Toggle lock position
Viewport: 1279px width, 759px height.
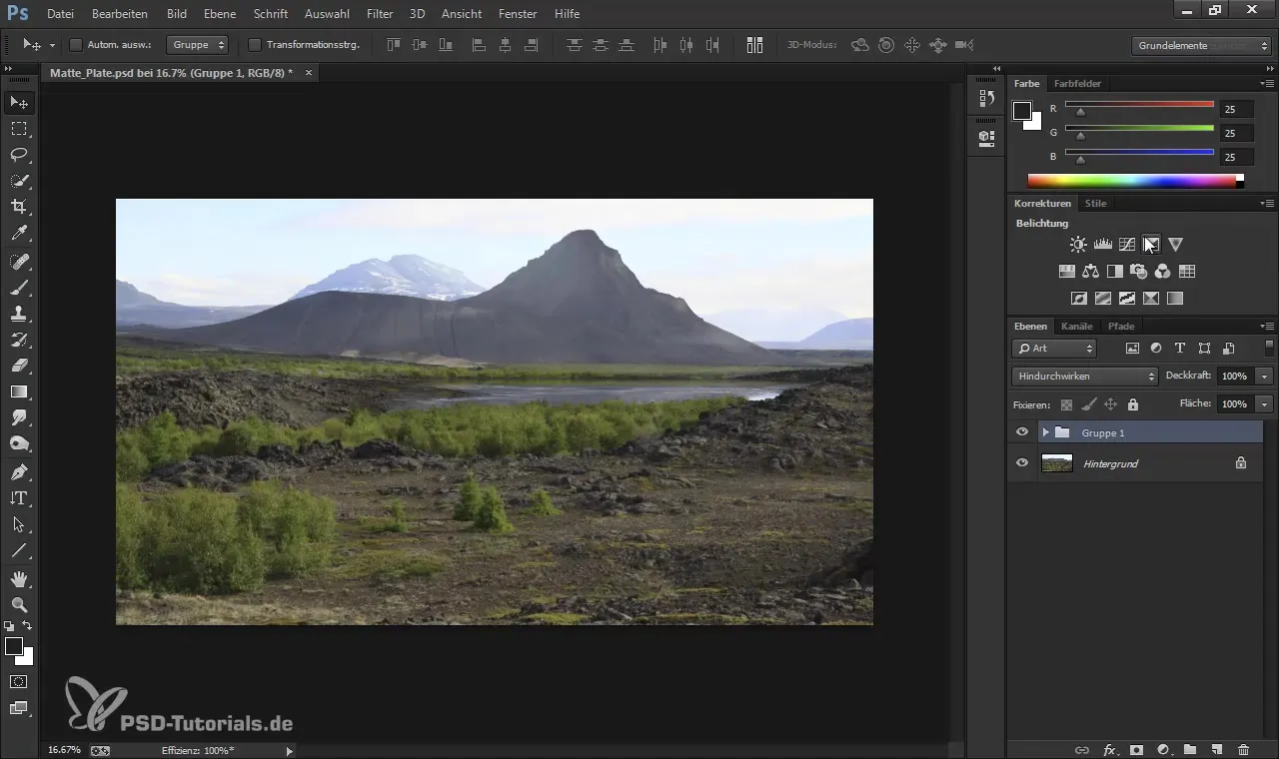click(x=1110, y=404)
